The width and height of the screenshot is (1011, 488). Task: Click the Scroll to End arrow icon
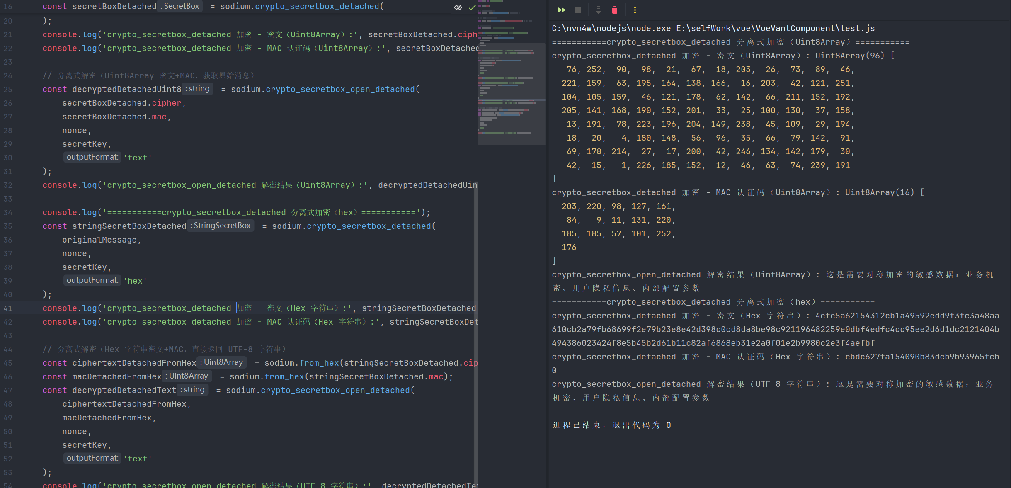(x=598, y=10)
